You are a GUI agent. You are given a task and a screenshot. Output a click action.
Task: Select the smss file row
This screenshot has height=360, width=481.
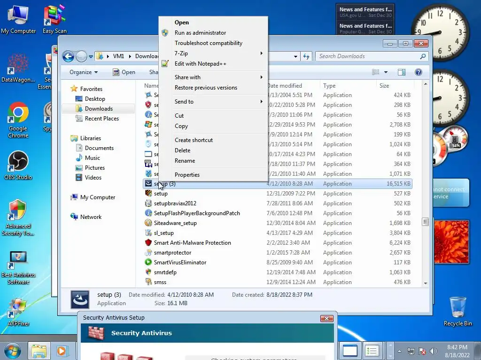point(278,282)
